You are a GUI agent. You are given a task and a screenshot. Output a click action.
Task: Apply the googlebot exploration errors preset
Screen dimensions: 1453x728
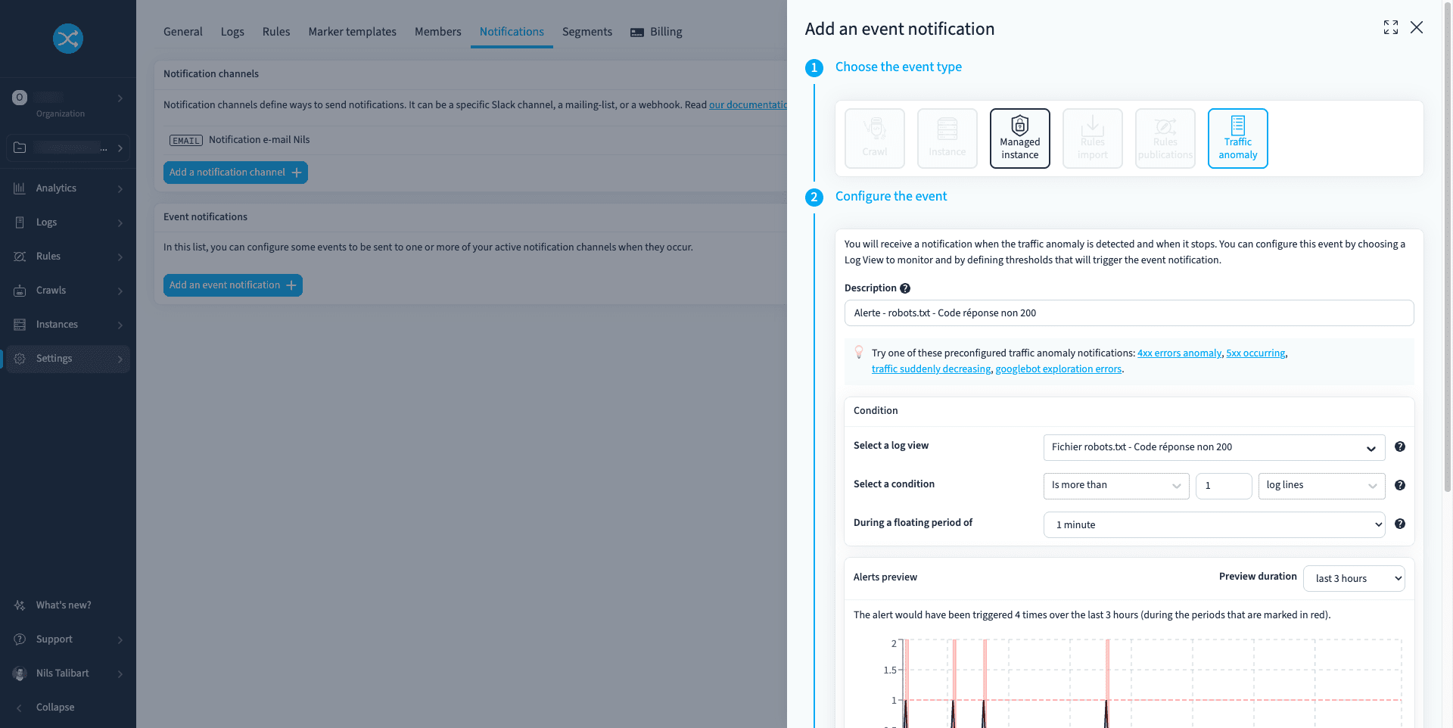[x=1058, y=369]
